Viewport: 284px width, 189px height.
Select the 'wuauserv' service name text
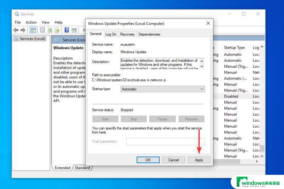tap(127, 44)
